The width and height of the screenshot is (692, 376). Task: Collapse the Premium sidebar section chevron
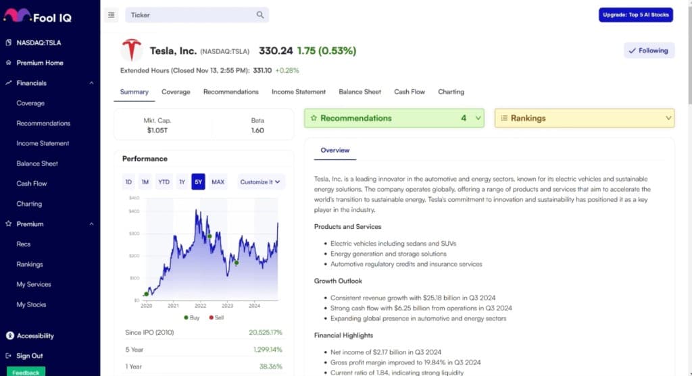tap(91, 223)
